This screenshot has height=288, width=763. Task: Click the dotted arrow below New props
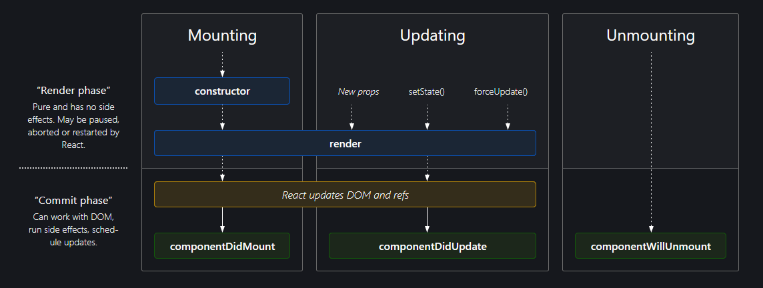point(351,117)
